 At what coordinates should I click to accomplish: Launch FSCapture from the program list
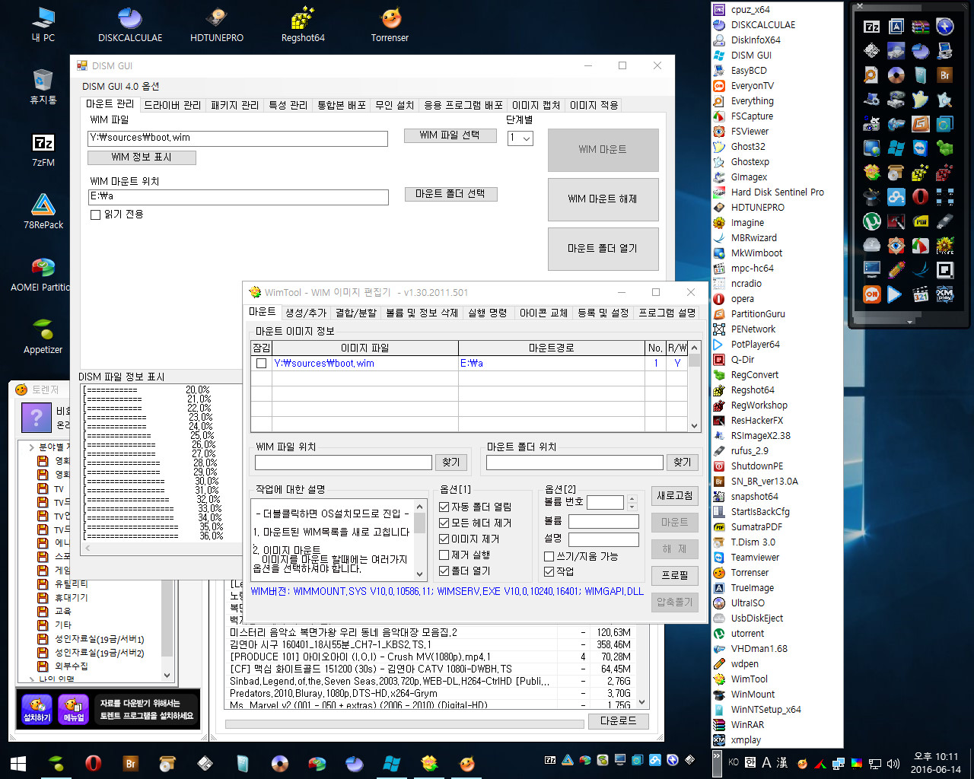752,116
